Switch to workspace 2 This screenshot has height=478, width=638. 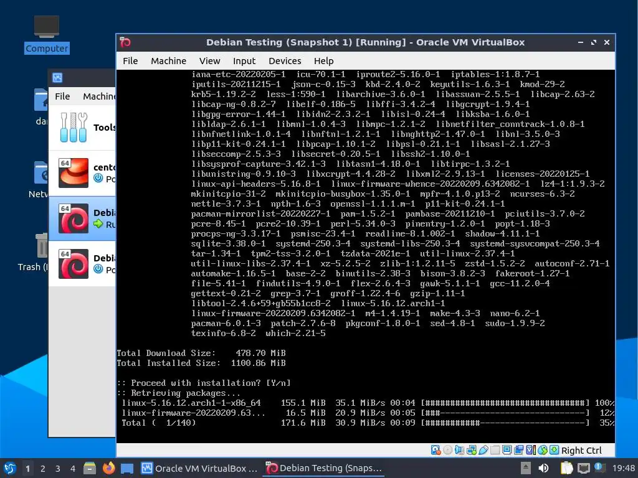click(x=43, y=468)
